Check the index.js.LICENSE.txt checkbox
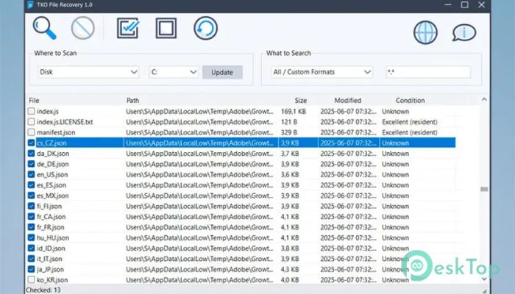Image resolution: width=515 pixels, height=294 pixels. tap(31, 122)
